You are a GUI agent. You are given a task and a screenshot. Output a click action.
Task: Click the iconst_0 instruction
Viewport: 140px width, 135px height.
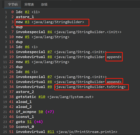click(x=25, y=127)
